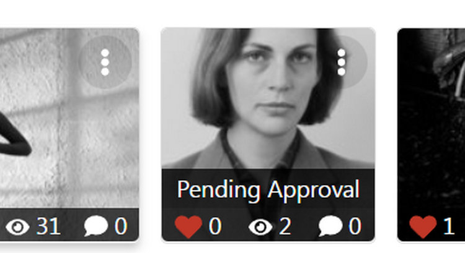Click the eye icon beside 31 views
Viewport: 465px width, 253px height.
point(17,226)
